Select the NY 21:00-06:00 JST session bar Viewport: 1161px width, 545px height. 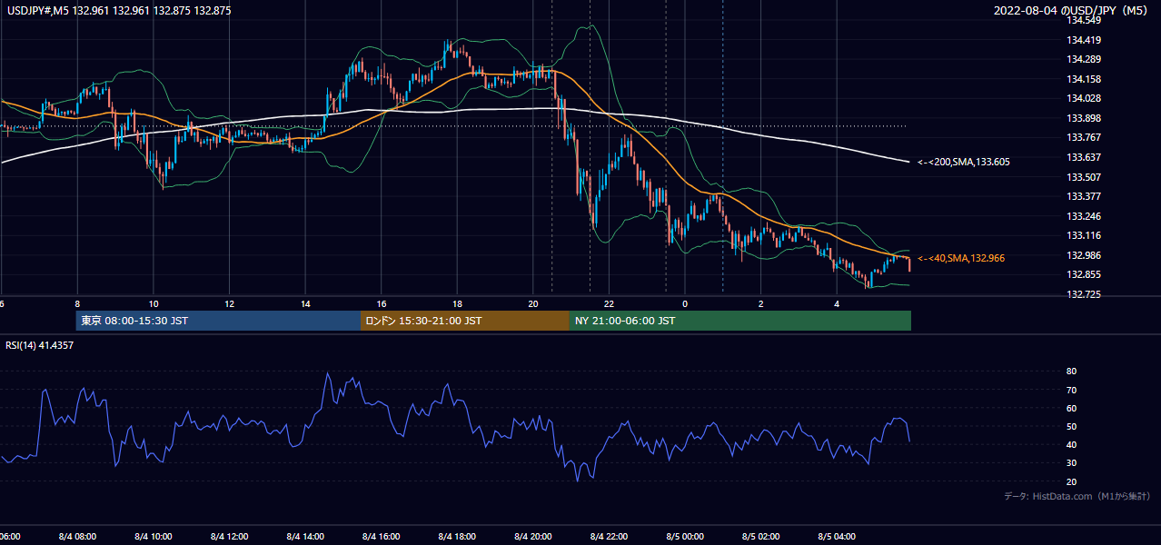pos(740,321)
